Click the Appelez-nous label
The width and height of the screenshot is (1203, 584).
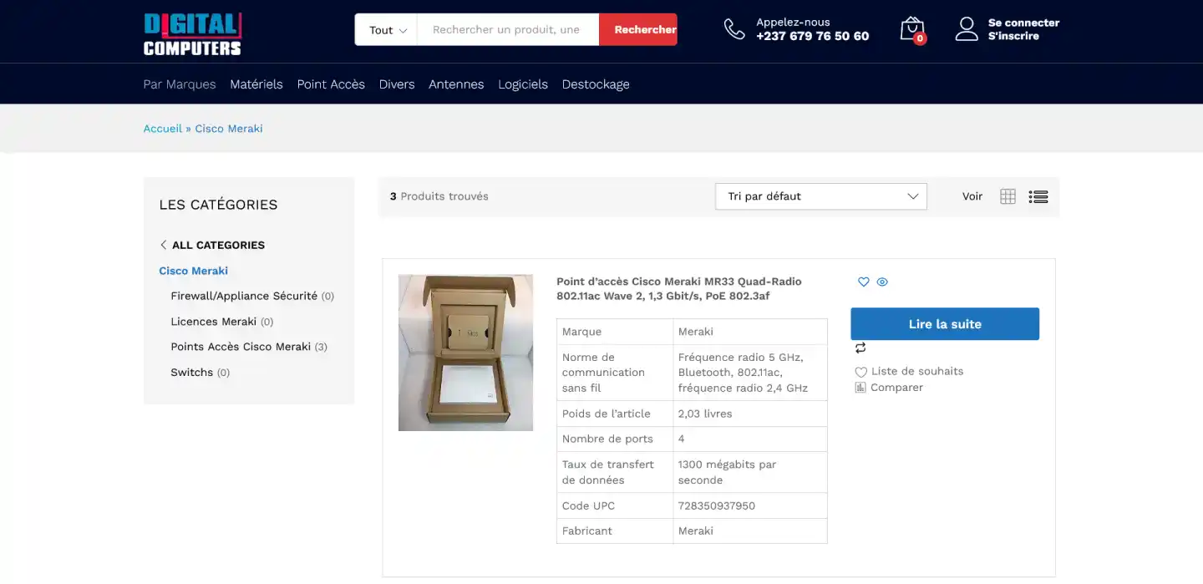793,23
